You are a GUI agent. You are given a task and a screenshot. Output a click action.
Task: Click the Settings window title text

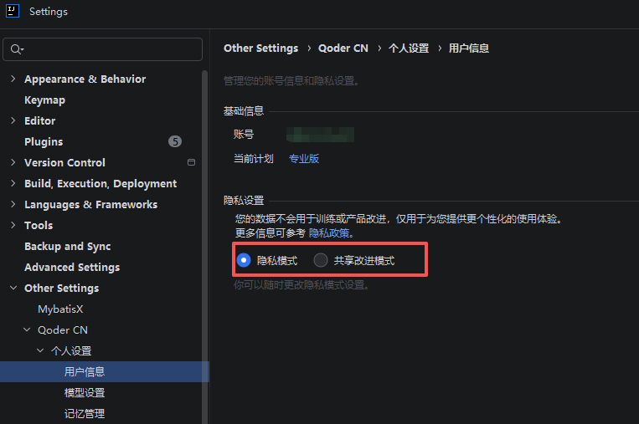[x=49, y=12]
